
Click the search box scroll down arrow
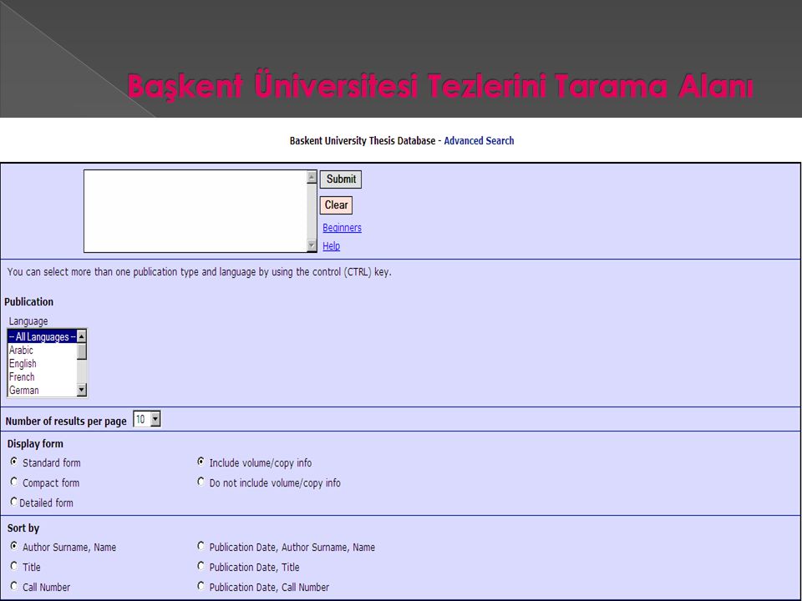312,245
